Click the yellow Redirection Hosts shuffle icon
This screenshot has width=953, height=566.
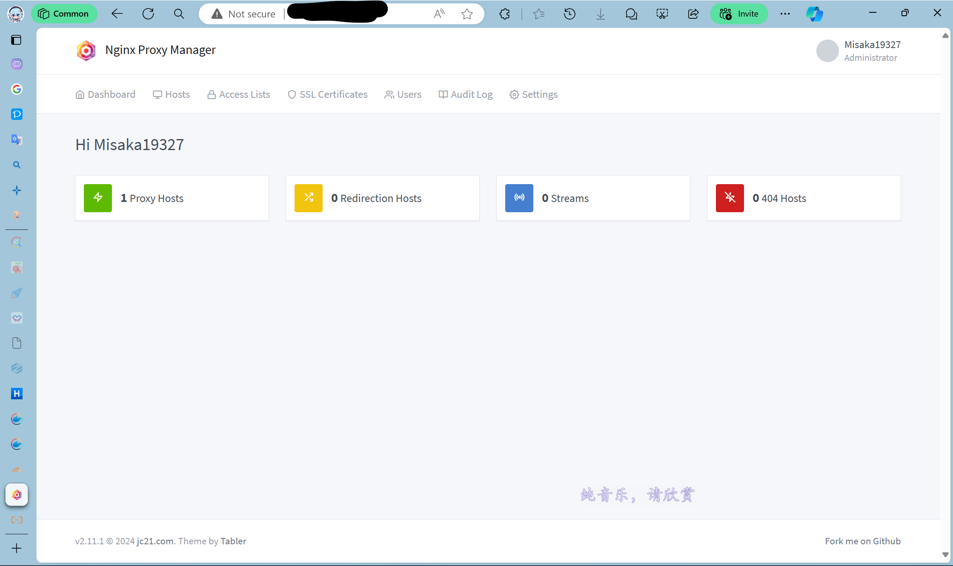309,198
